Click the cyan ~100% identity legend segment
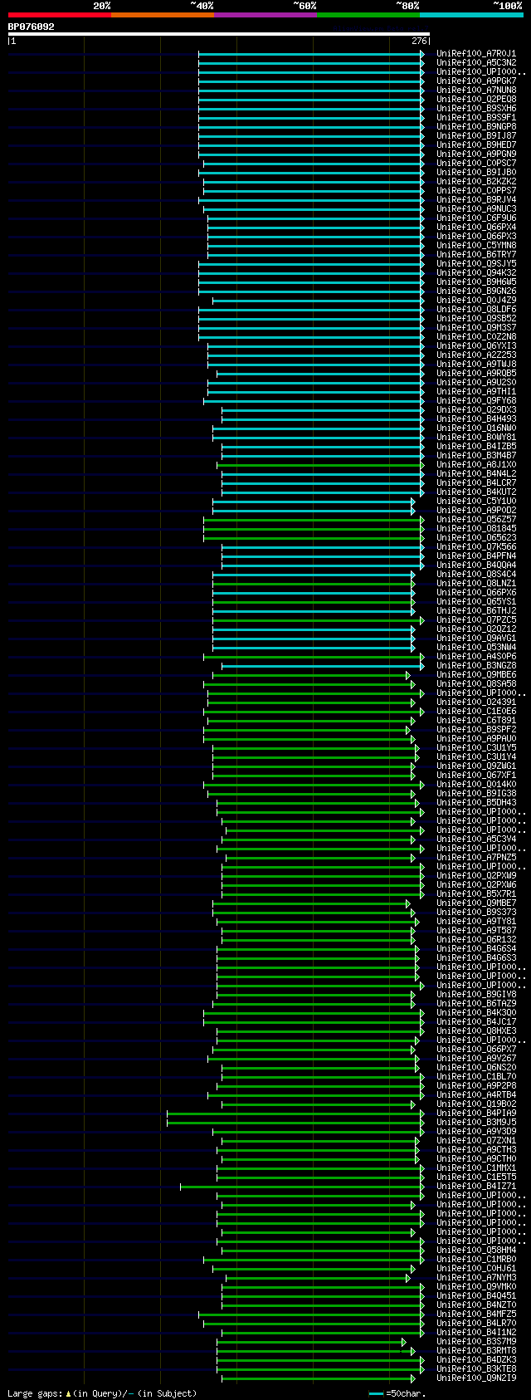The width and height of the screenshot is (531, 1400). (471, 15)
